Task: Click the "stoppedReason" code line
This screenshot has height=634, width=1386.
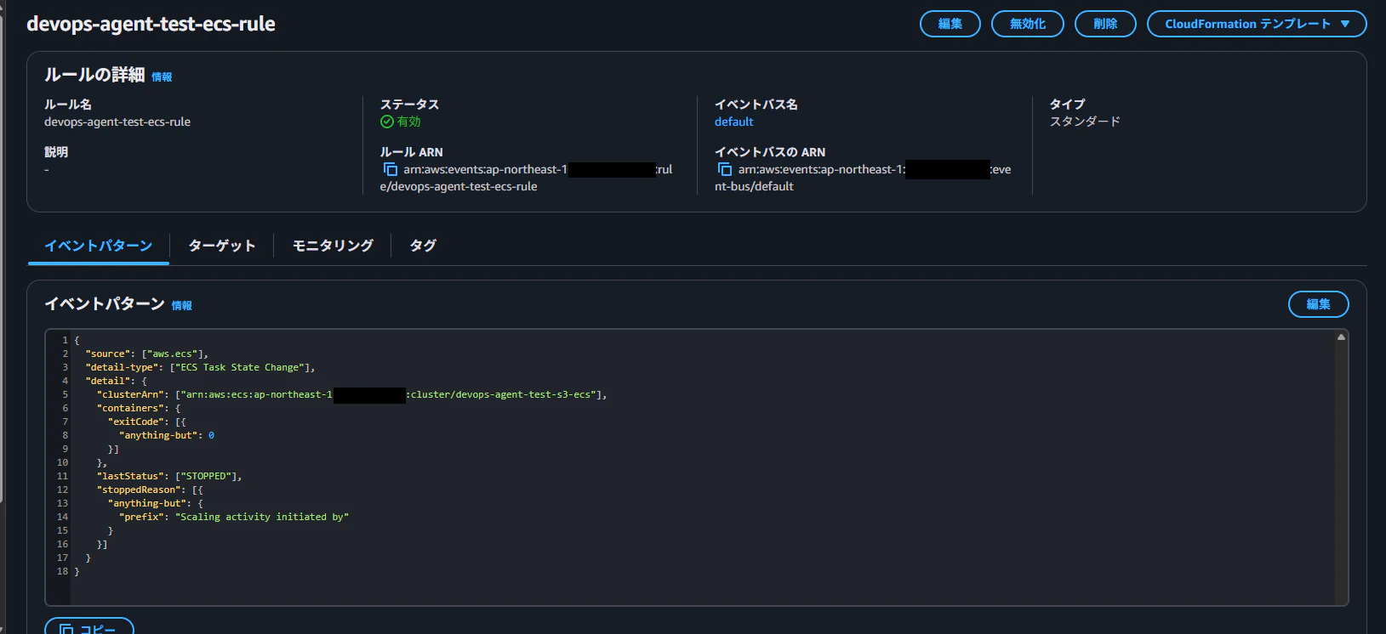Action: coord(150,490)
